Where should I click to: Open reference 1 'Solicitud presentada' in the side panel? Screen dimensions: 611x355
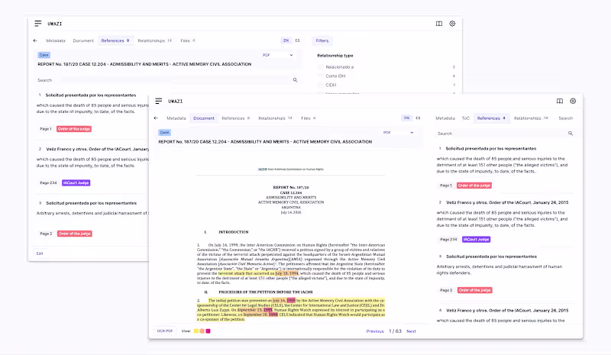coord(491,148)
